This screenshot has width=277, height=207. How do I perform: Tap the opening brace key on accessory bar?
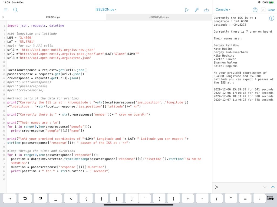click(86, 198)
